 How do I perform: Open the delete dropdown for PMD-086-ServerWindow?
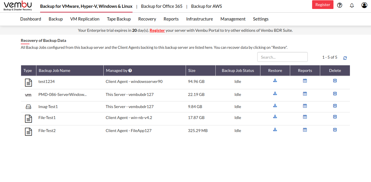(335, 94)
